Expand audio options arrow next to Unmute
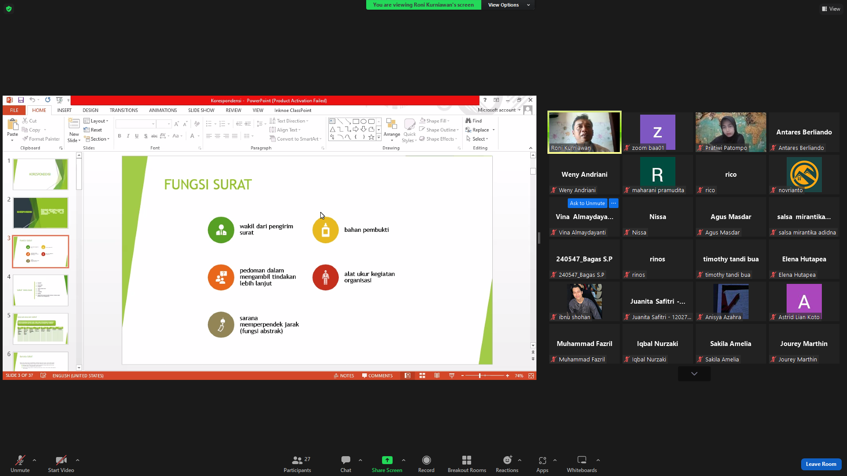 click(34, 460)
